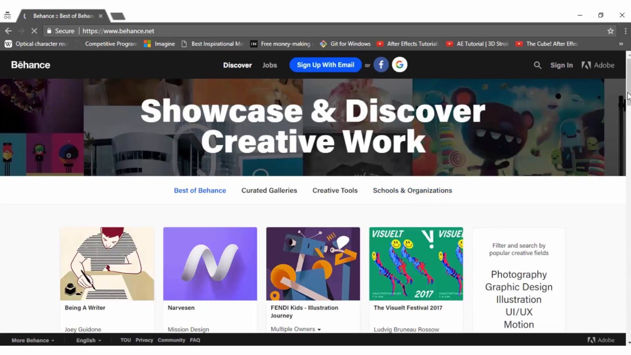
Task: Select Schools & Organizations tab
Action: point(412,190)
